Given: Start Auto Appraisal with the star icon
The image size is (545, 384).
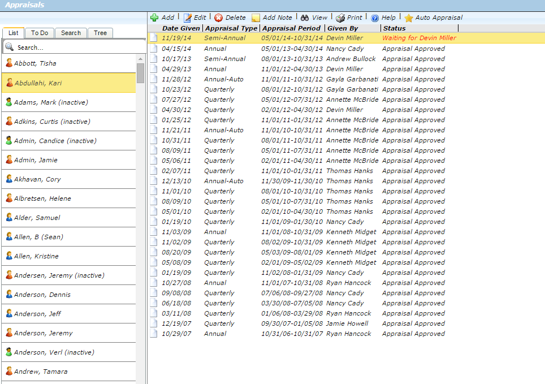Looking at the screenshot, I should click(409, 18).
